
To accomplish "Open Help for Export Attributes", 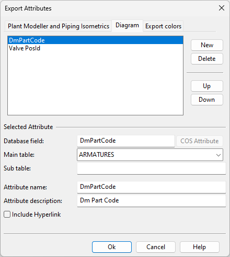I will coord(200,247).
